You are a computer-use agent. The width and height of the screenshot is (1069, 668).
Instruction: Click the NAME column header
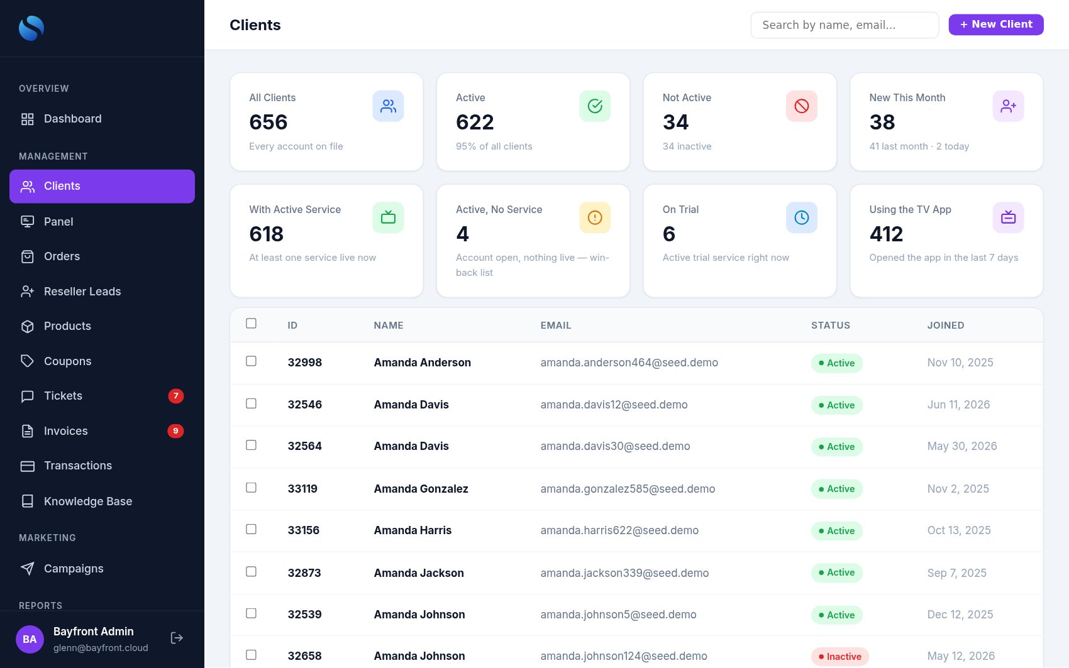(389, 326)
